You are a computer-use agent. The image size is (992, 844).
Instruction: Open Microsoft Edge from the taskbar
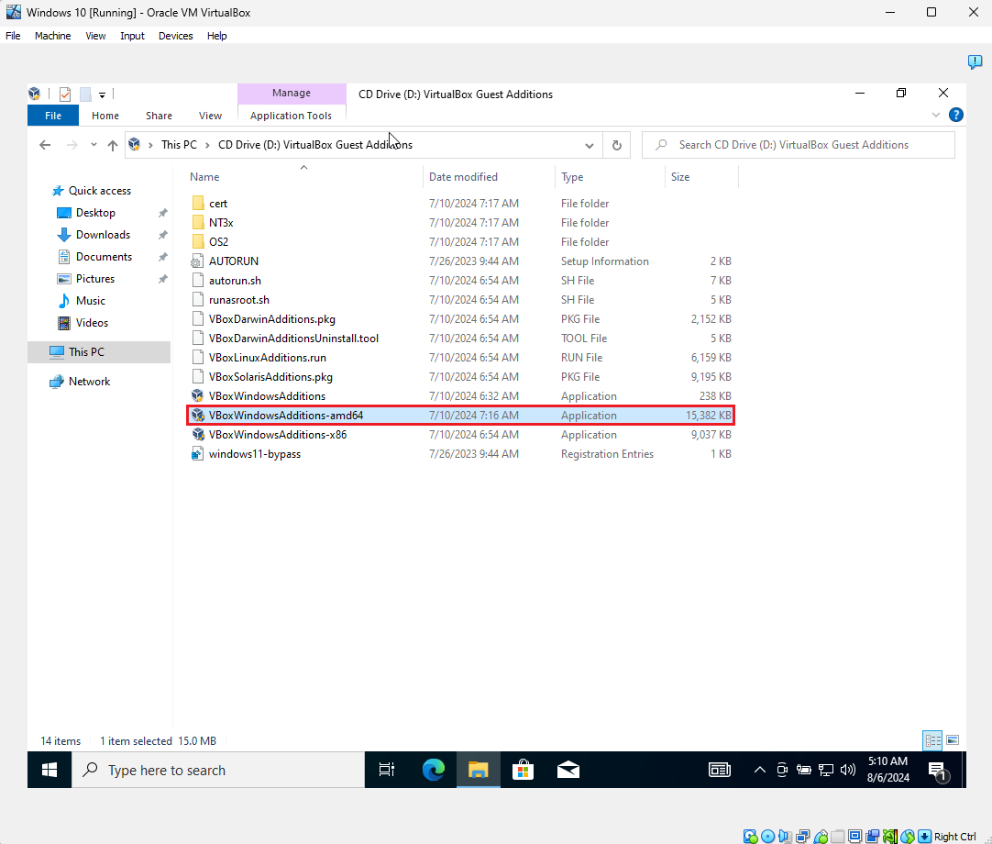click(x=434, y=770)
